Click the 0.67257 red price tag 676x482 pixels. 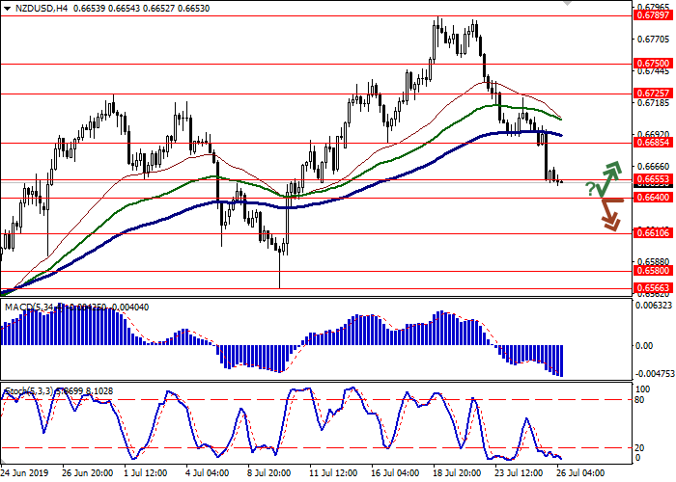pyautogui.click(x=653, y=94)
